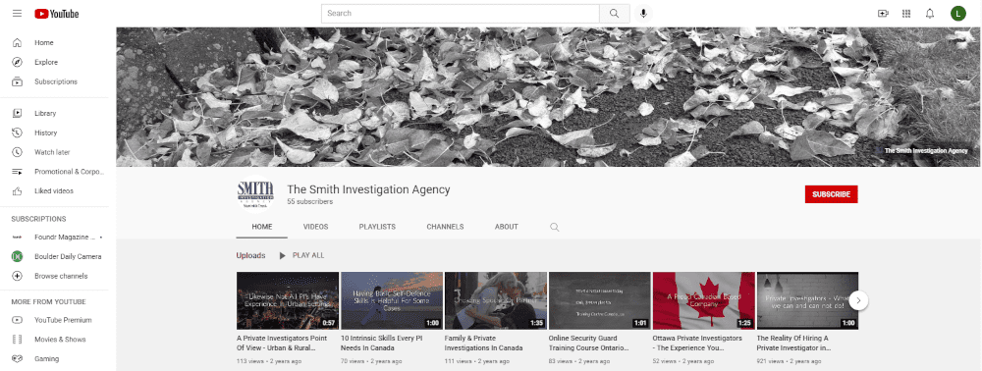Click the Home sidebar icon
This screenshot has width=982, height=371.
point(17,42)
